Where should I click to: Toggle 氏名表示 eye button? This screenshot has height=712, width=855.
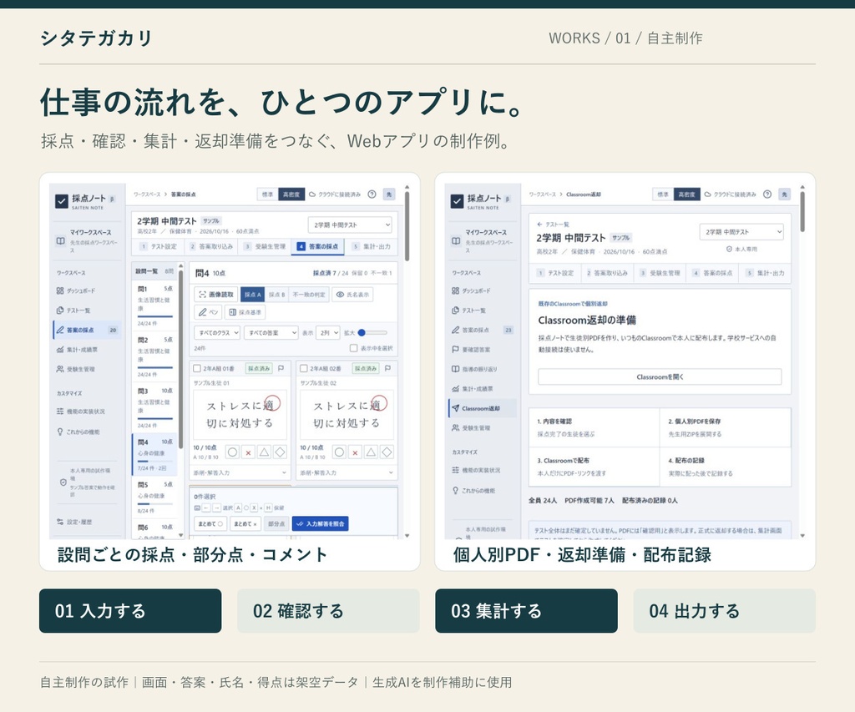(x=352, y=295)
